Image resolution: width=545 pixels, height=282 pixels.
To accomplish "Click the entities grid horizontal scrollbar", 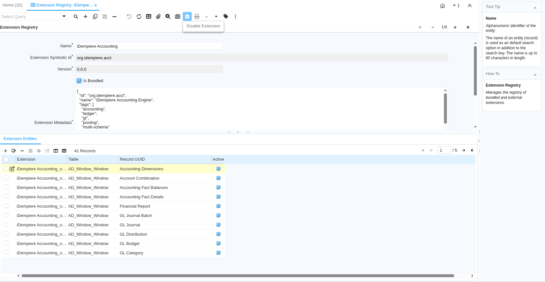I will point(238,276).
